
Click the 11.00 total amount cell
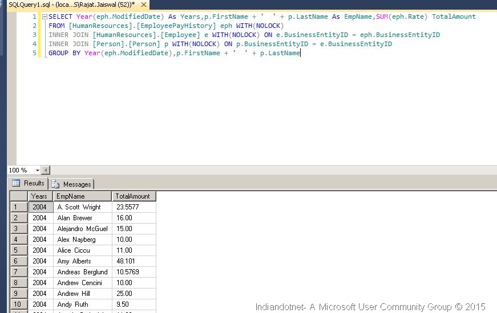tap(134, 250)
